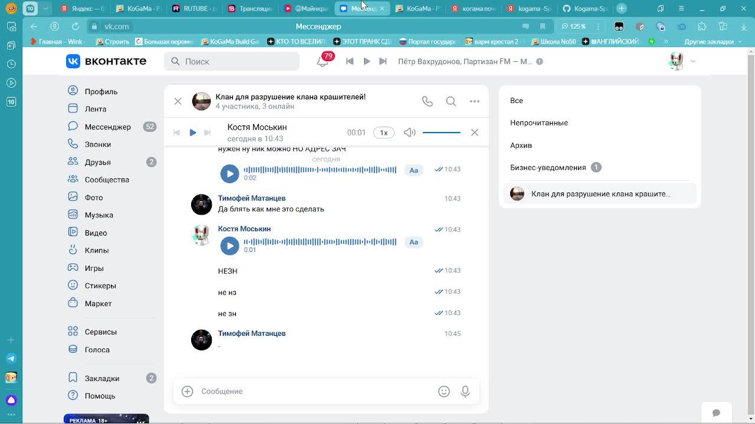Click the Фото sidebar icon
The width and height of the screenshot is (755, 424).
coord(73,197)
